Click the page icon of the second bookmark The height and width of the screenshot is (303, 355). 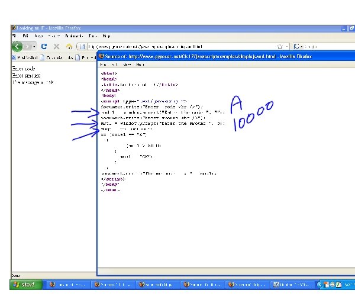pyautogui.click(x=43, y=57)
